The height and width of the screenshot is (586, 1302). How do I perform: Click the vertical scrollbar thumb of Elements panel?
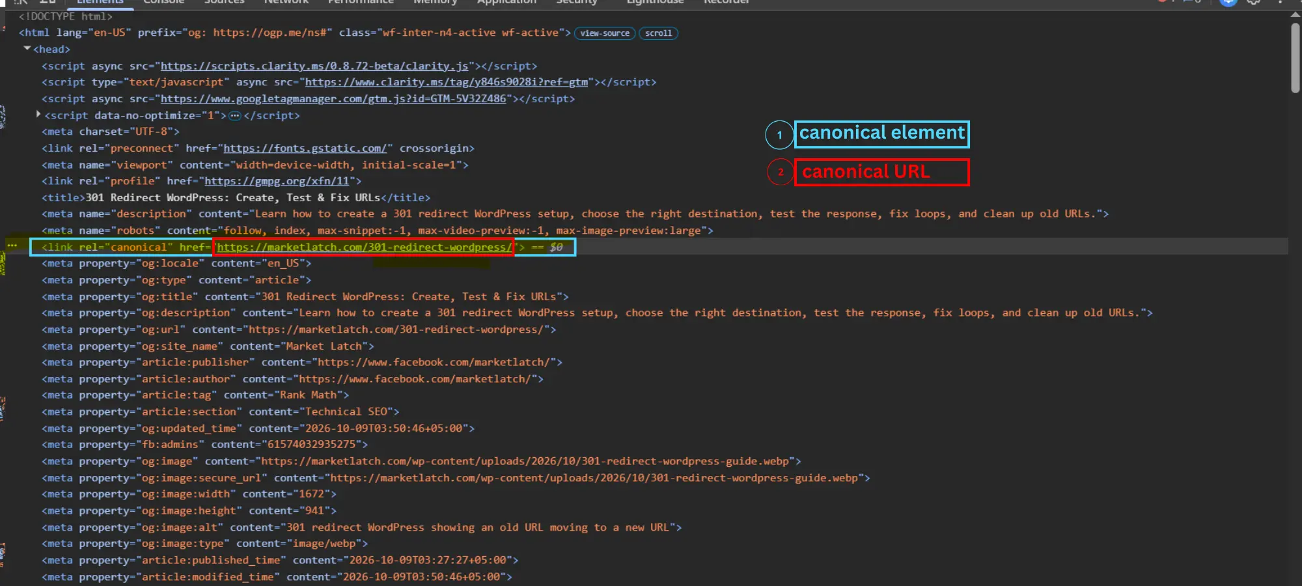pos(1295,59)
